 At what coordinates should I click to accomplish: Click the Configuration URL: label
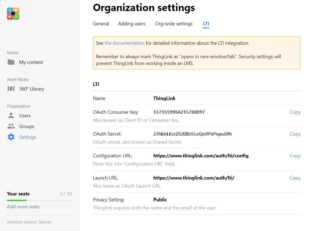(113, 156)
